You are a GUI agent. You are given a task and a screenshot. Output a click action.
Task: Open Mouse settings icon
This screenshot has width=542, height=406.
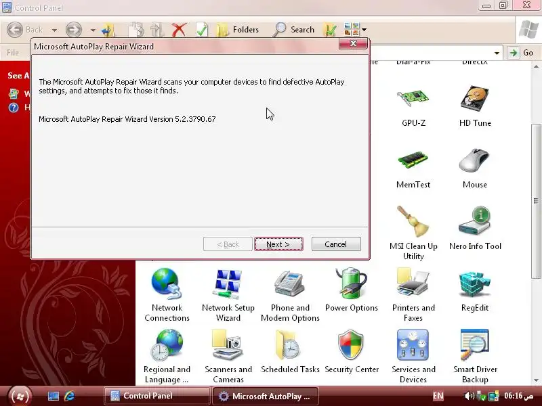coord(475,168)
